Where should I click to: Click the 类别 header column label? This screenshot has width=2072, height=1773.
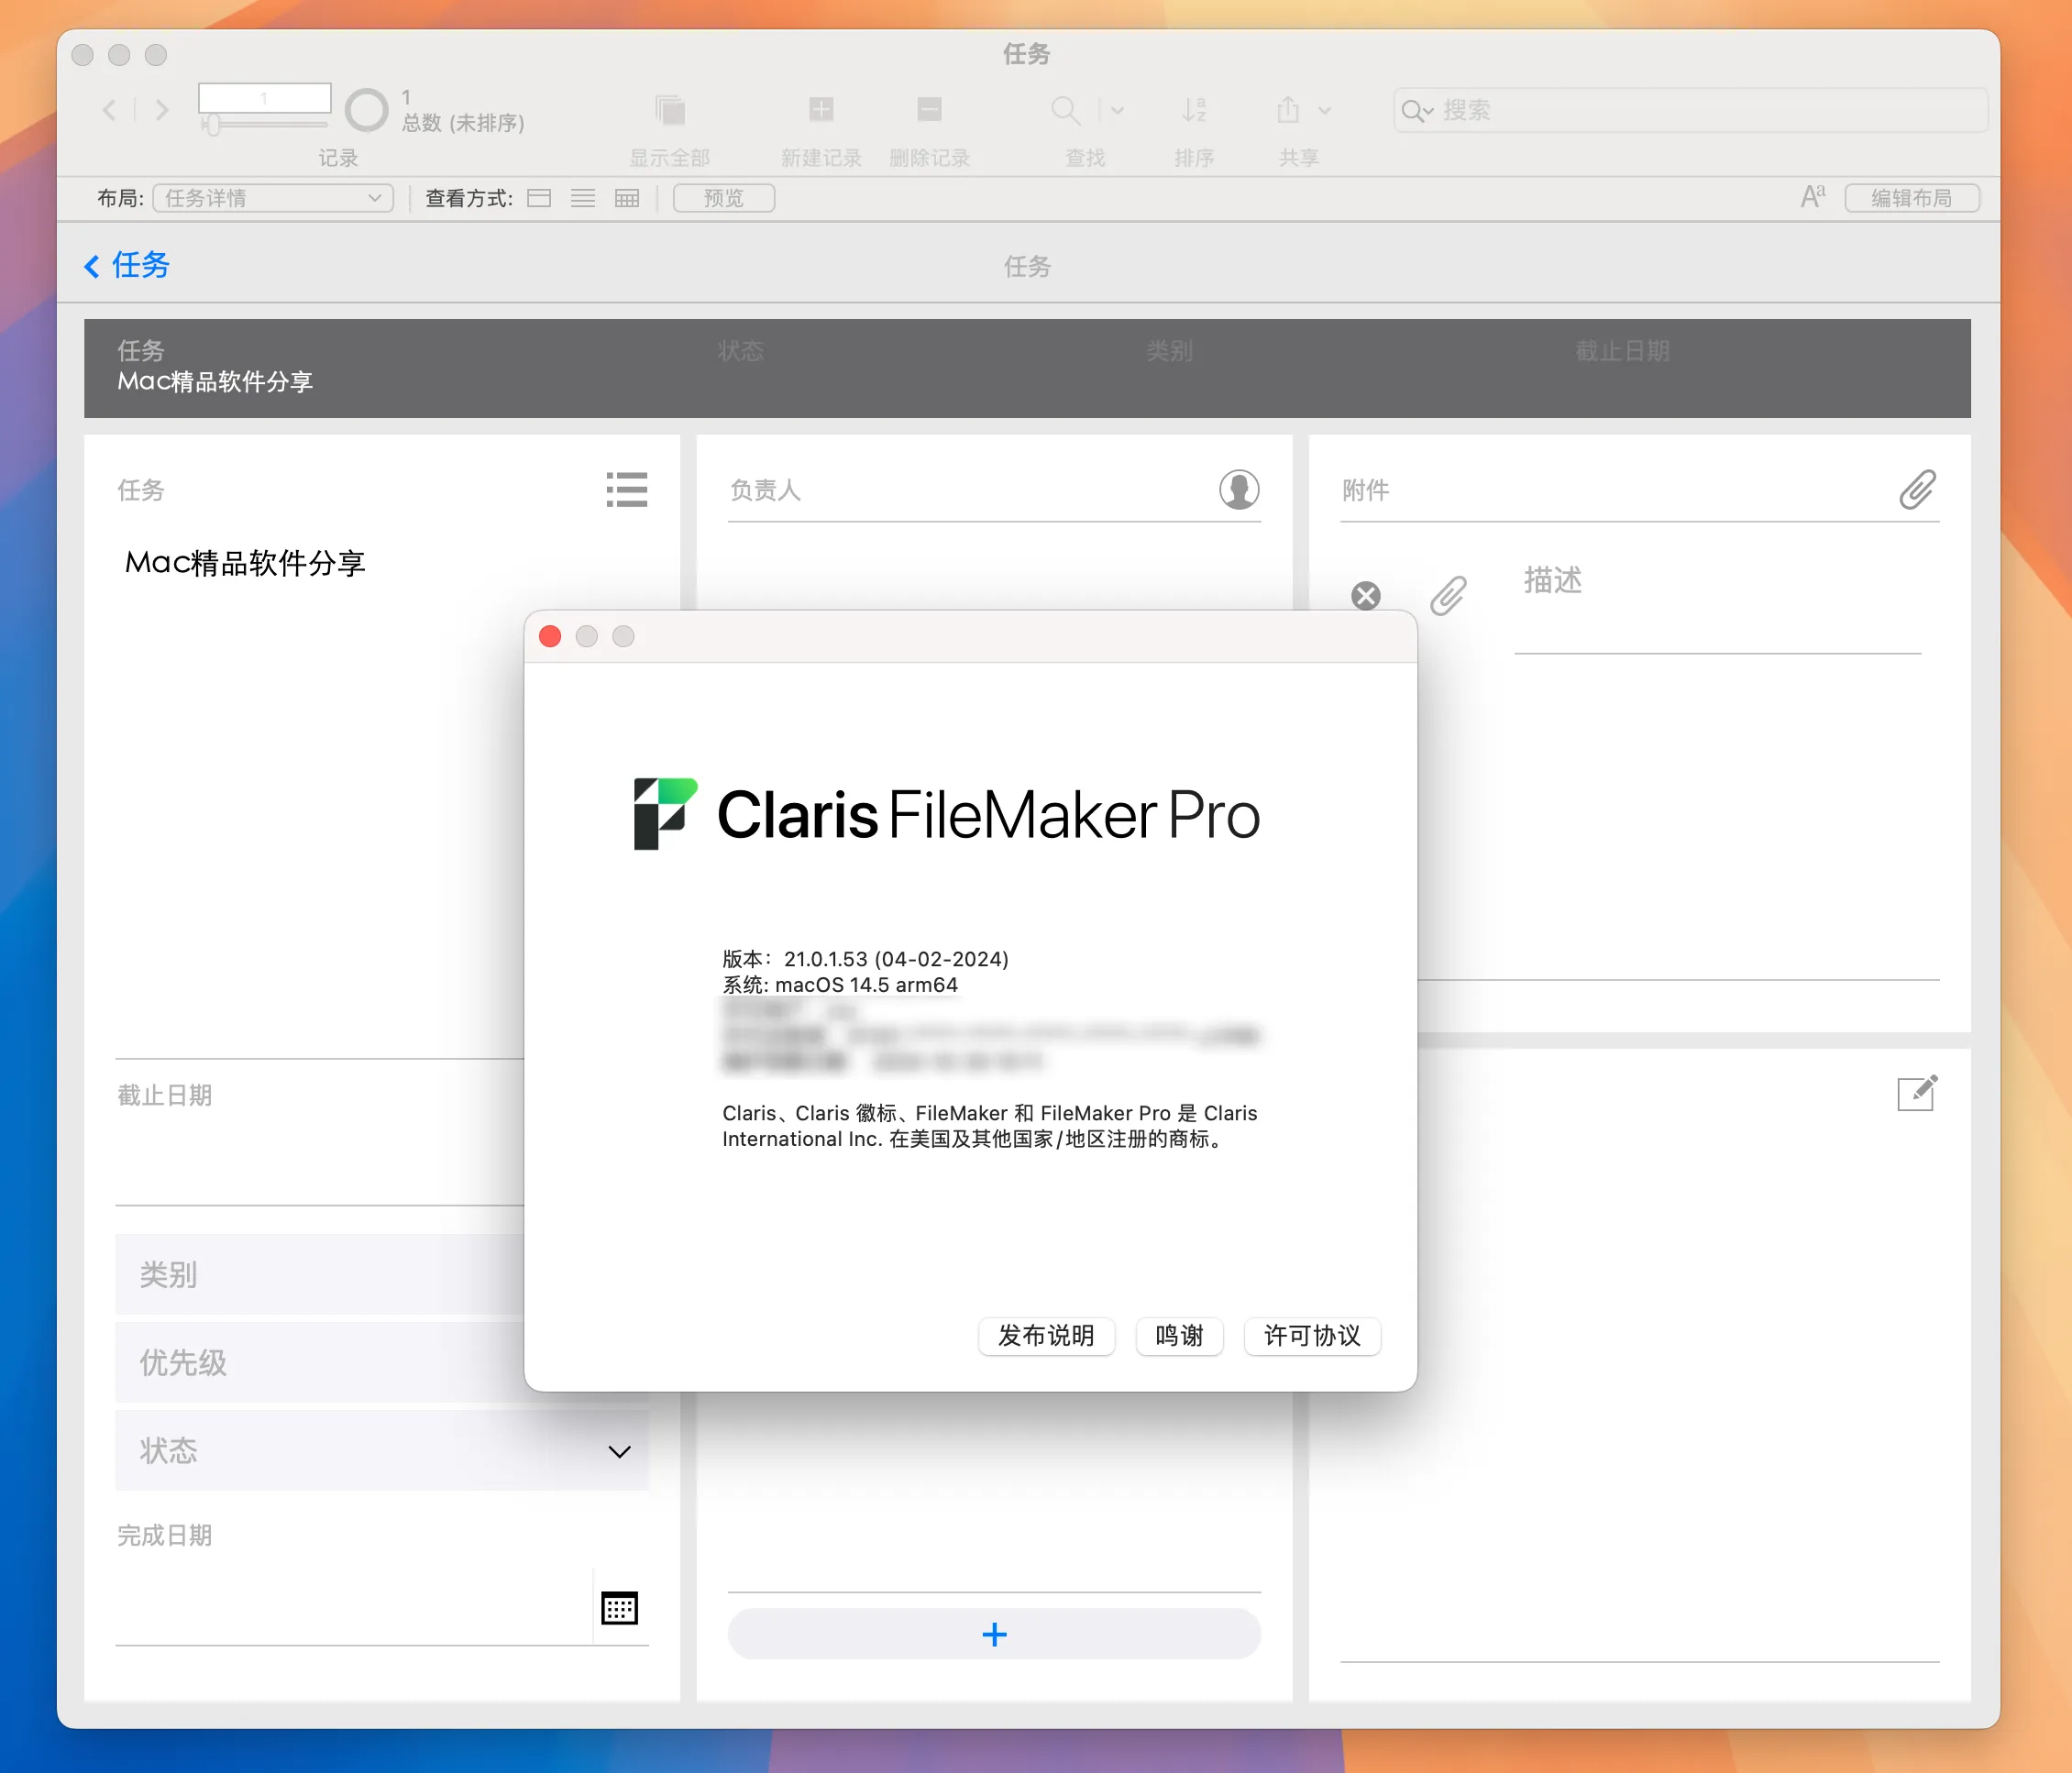tap(1169, 351)
